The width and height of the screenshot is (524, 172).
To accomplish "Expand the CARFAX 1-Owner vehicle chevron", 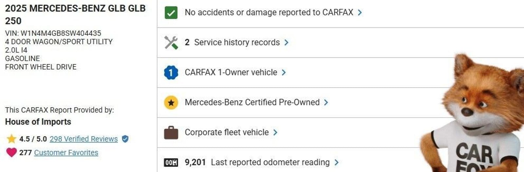I will tap(284, 72).
